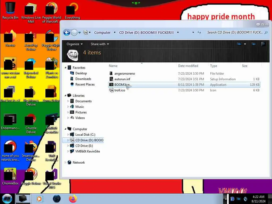Click the Back navigation arrow

pyautogui.click(x=67, y=32)
